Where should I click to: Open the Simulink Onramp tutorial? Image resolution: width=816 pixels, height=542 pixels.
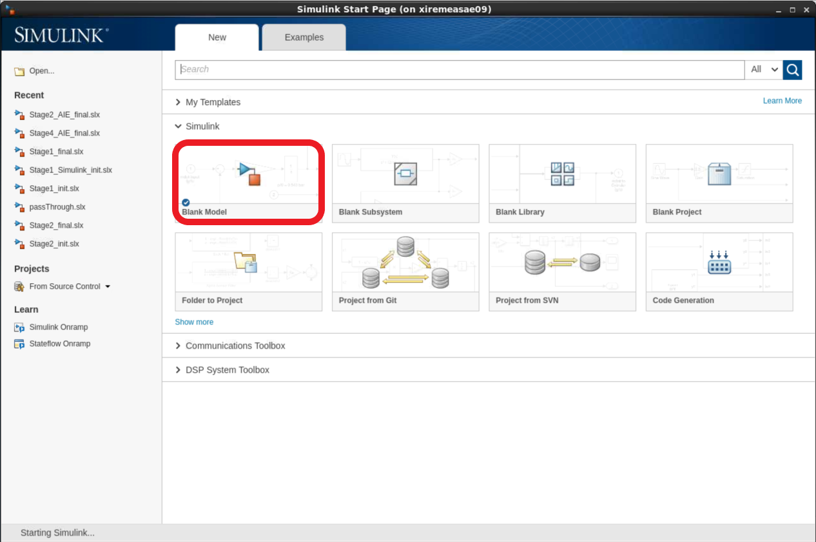58,327
